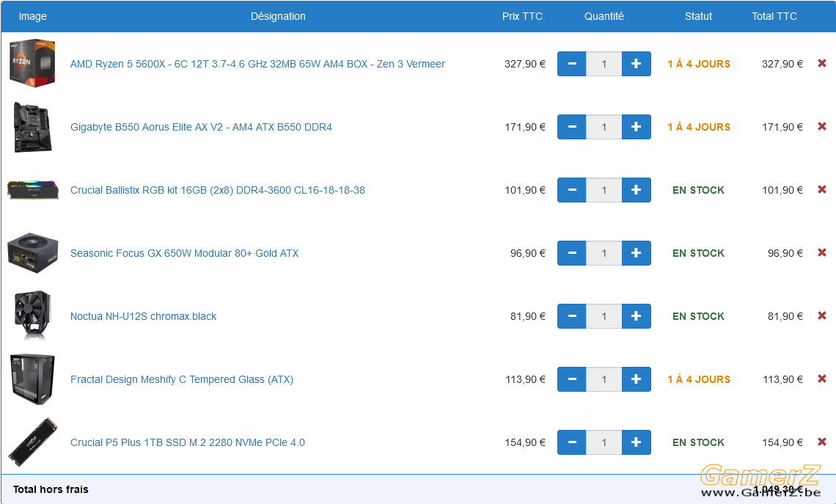Click the 'Total hors frais' label
Viewport: 836px width, 504px height.
(x=51, y=489)
